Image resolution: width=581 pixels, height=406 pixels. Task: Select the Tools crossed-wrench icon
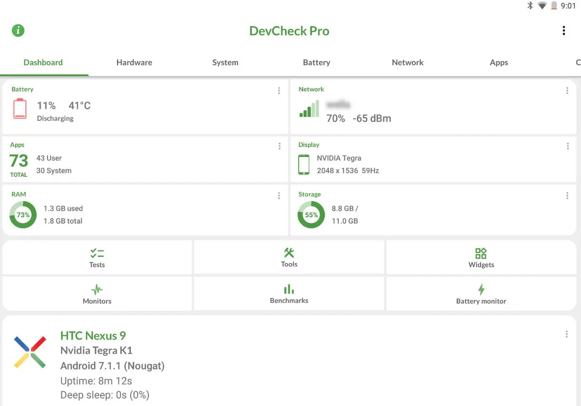289,254
